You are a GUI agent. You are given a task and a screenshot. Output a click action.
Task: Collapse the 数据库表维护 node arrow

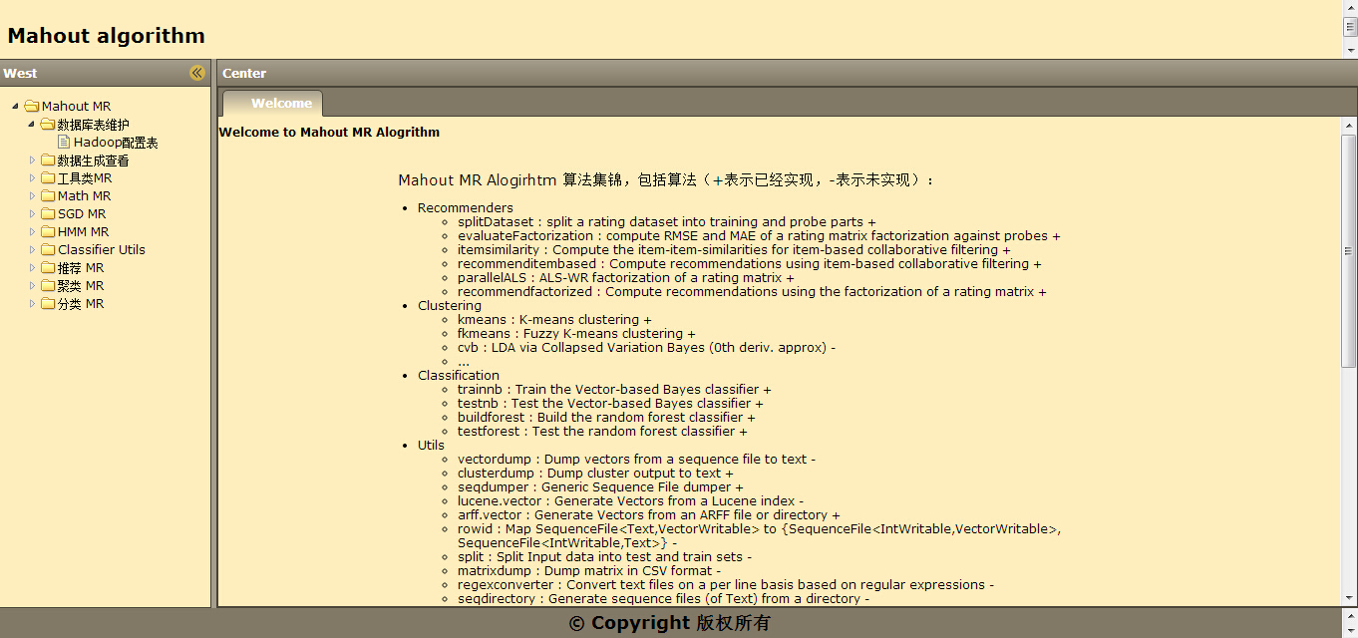coord(32,125)
